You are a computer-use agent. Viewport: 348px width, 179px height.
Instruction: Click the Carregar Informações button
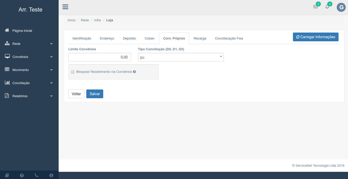[x=315, y=37]
